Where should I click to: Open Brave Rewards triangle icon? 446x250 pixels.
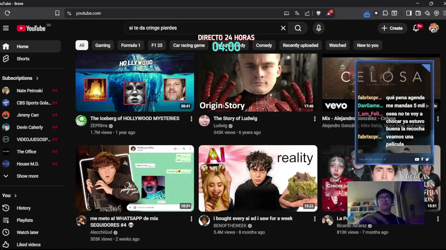pyautogui.click(x=329, y=13)
